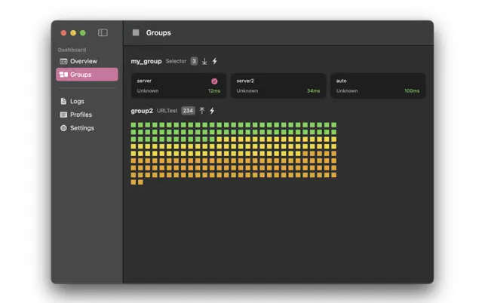Switch to the Settings page label
The image size is (485, 303).
[82, 128]
